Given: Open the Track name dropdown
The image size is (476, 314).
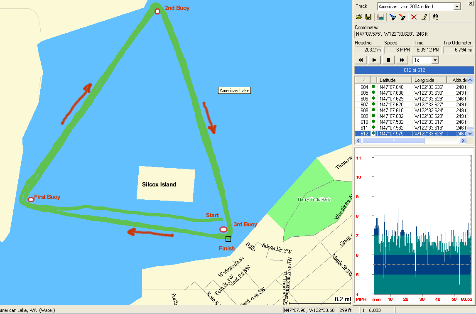Looking at the screenshot, I should (x=457, y=7).
